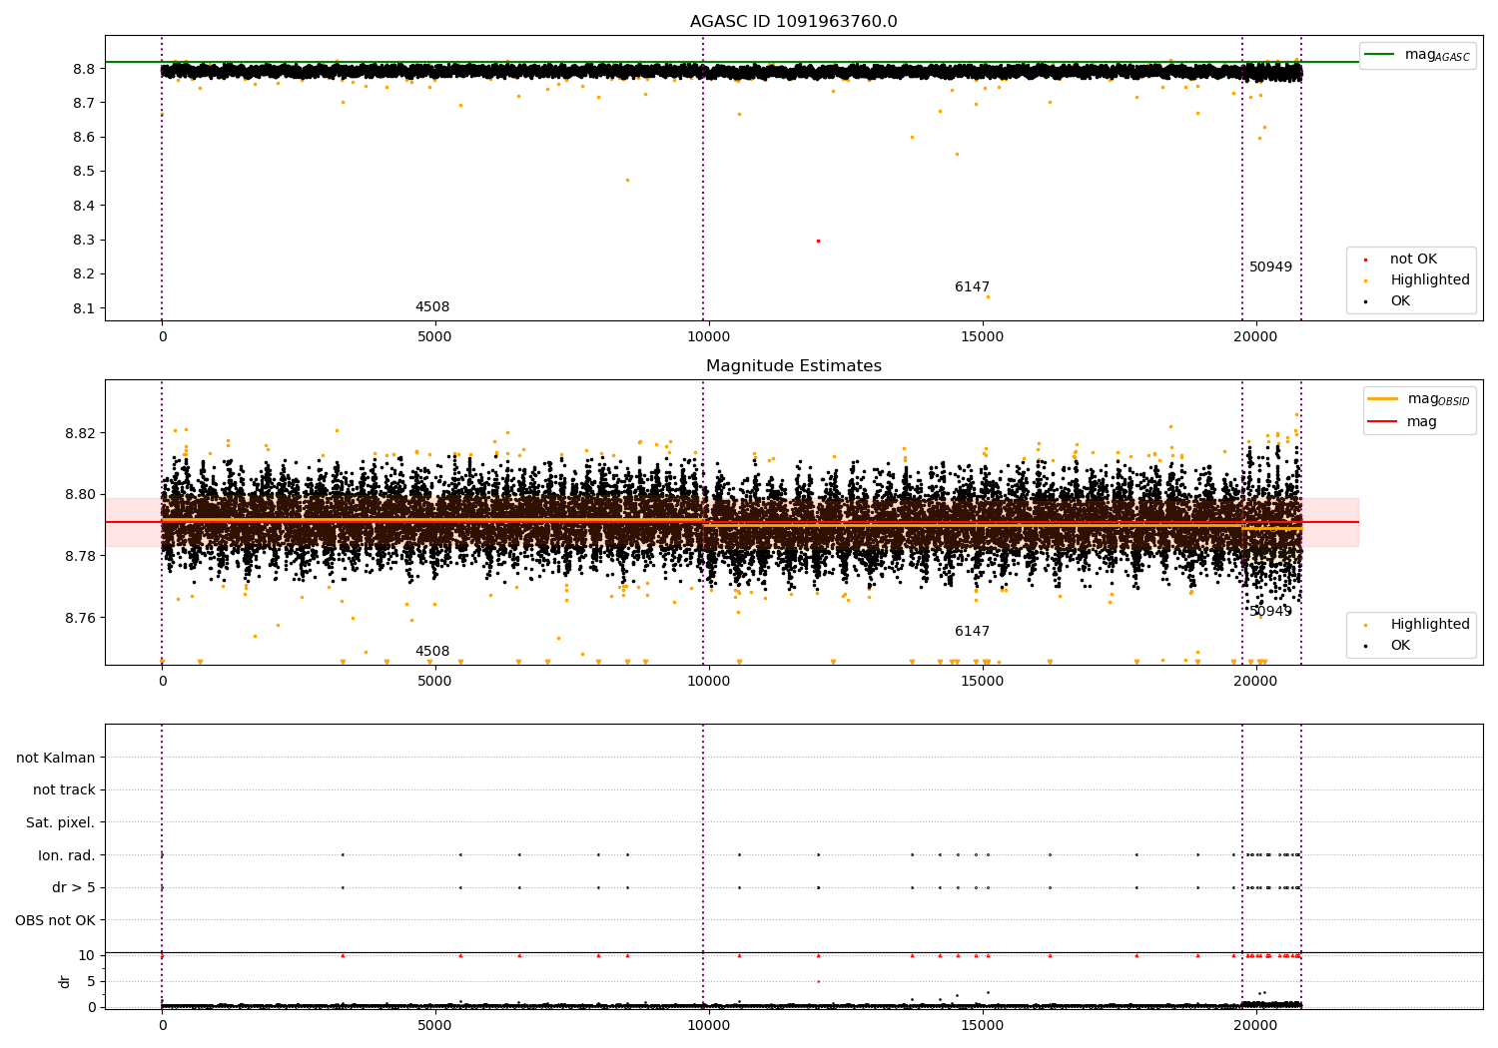The height and width of the screenshot is (1048, 1498).
Task: Select the orange mag OBSID legend entry
Action: click(x=1419, y=399)
